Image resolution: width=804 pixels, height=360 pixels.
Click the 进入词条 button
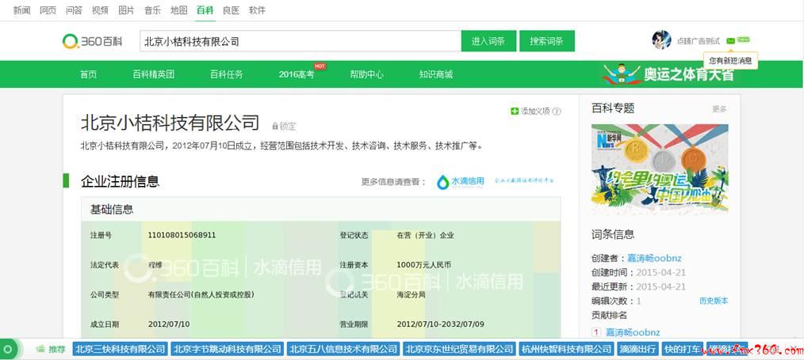coord(488,41)
